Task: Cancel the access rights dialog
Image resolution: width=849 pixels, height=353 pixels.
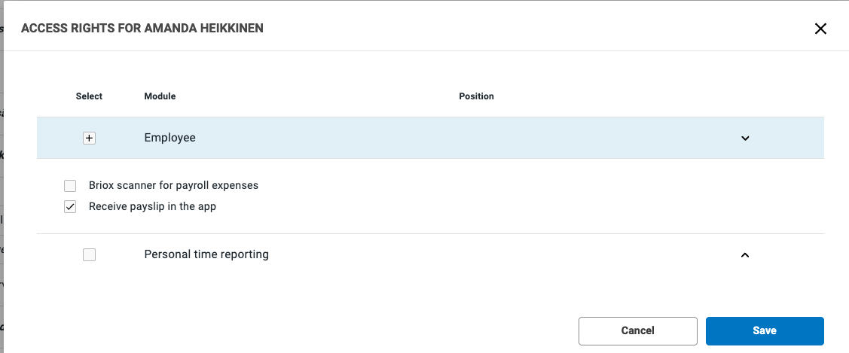Action: click(637, 330)
